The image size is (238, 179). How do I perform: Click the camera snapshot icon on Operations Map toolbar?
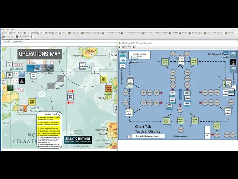[17, 36]
